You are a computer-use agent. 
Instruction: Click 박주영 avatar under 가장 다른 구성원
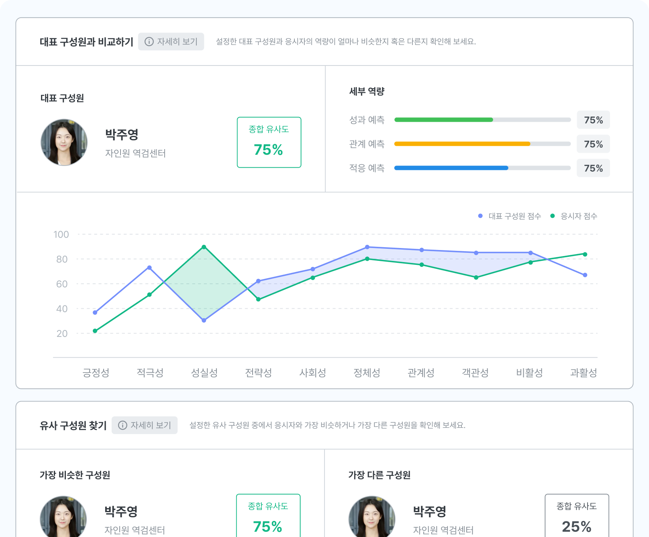(x=372, y=517)
